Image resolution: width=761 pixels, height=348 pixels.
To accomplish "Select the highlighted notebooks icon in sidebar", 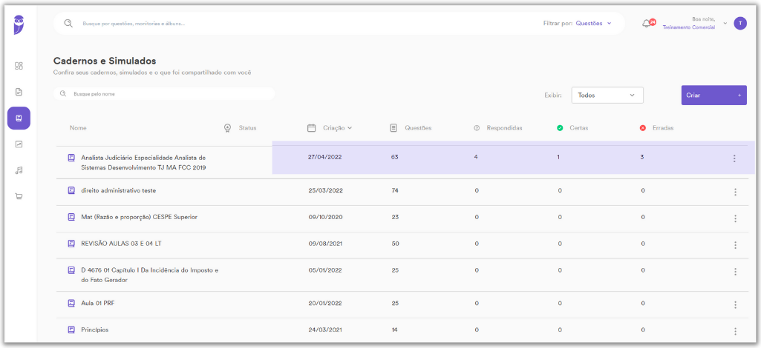I will click(x=19, y=118).
